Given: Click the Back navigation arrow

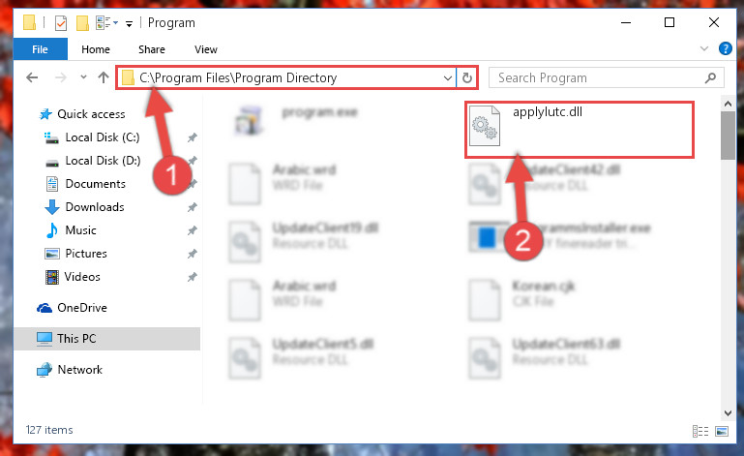Looking at the screenshot, I should point(32,77).
